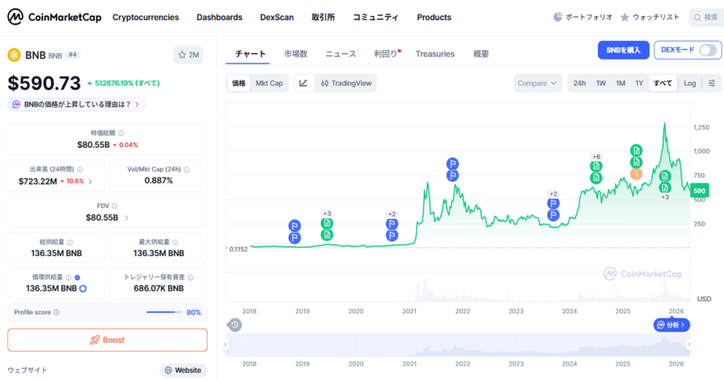
Task: Click the Boost button
Action: (107, 340)
